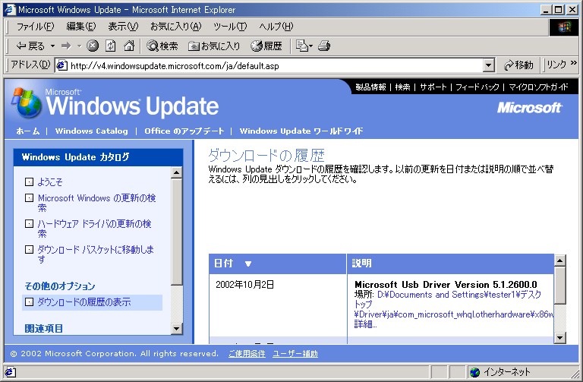Click the address URL field

pos(276,66)
